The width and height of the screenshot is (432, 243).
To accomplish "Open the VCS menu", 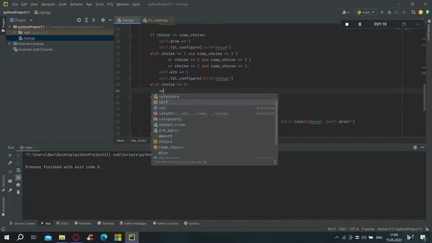I will point(109,4).
